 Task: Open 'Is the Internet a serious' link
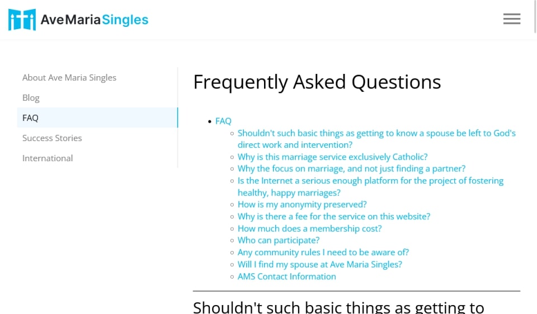coord(370,181)
